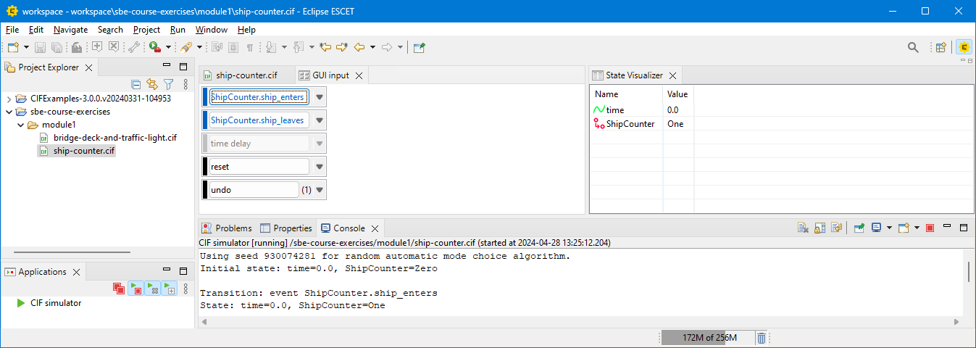Click the toolbar search magnifier icon
The width and height of the screenshot is (976, 348).
coord(913,47)
